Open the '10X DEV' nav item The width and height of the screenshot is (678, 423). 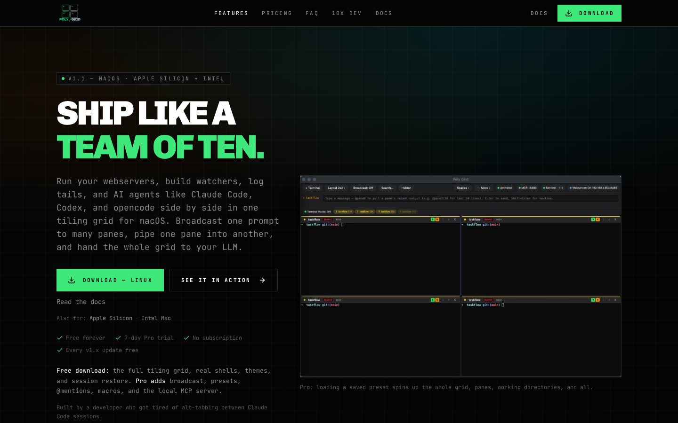pos(347,13)
